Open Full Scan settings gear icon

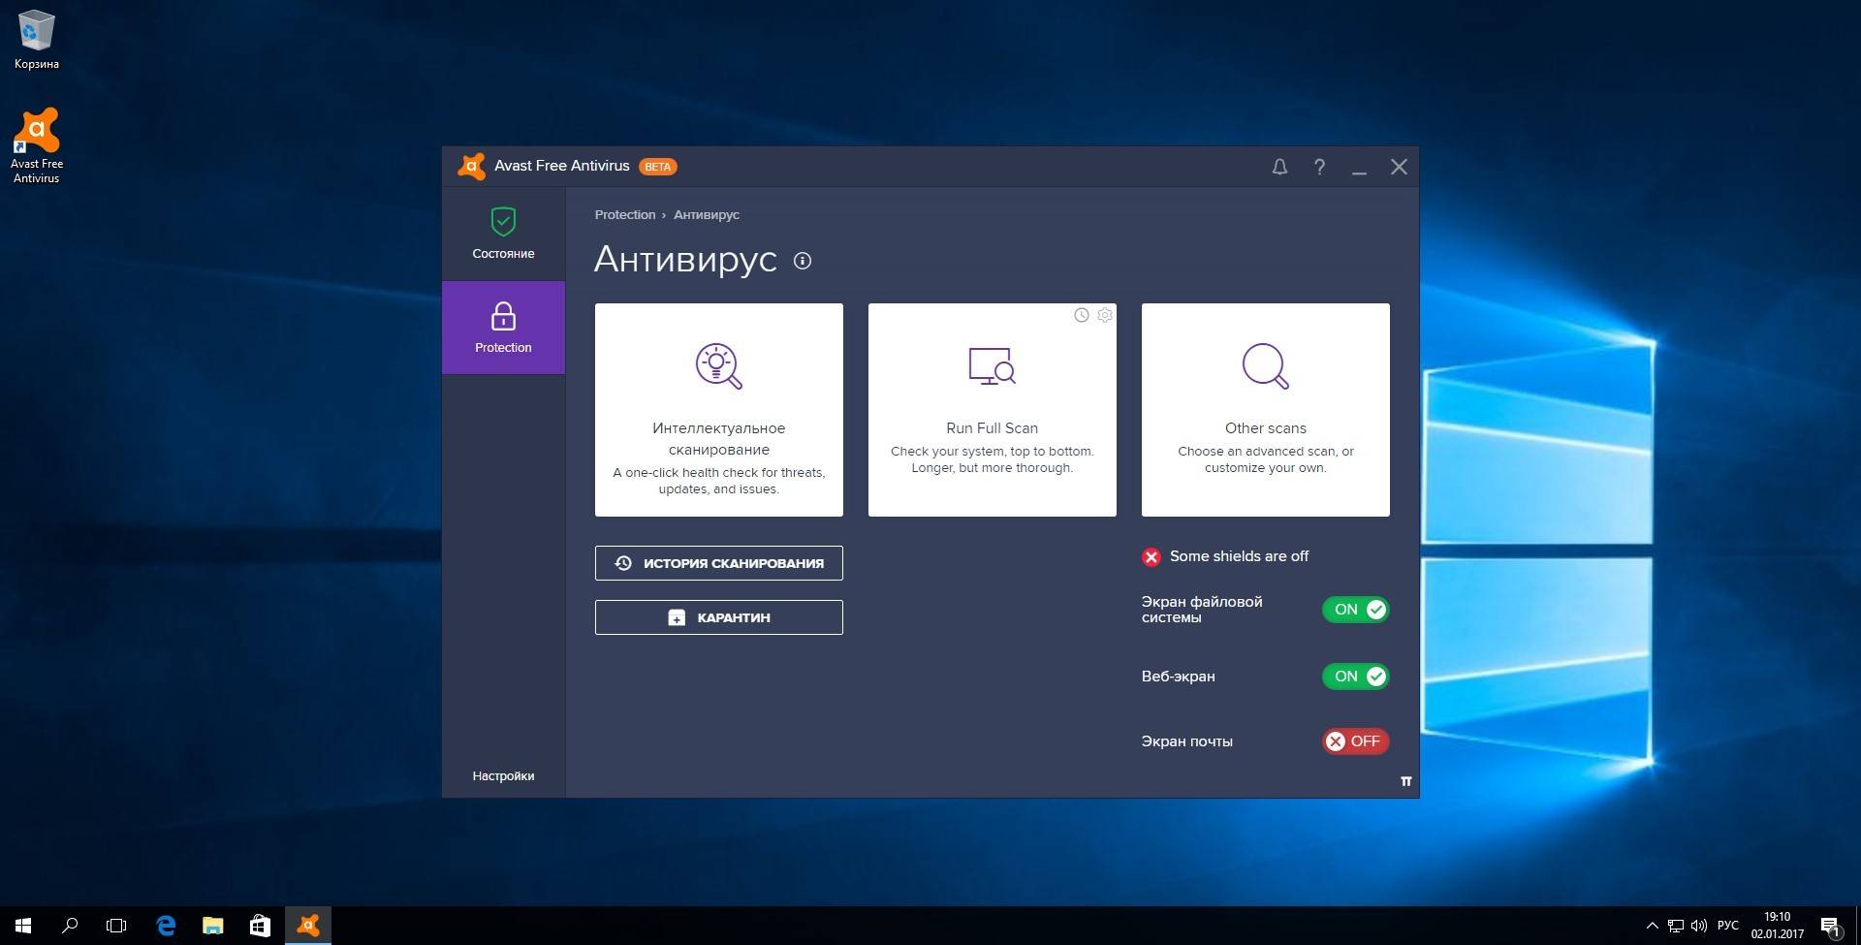(1105, 315)
